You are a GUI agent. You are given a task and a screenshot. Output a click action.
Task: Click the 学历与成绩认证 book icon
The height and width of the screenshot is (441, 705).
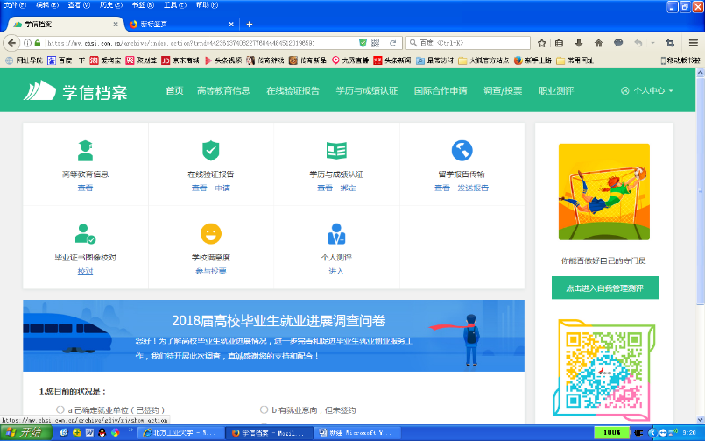point(336,150)
